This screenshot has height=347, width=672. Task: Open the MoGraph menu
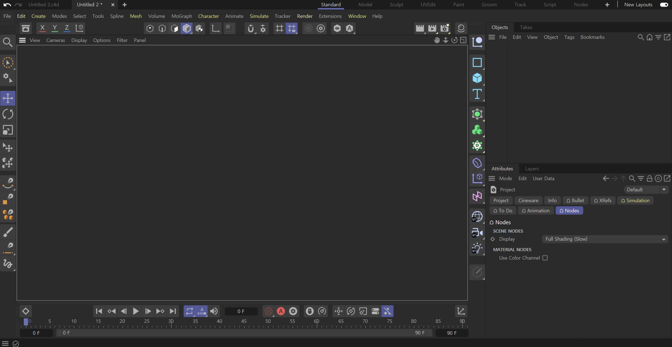click(182, 16)
